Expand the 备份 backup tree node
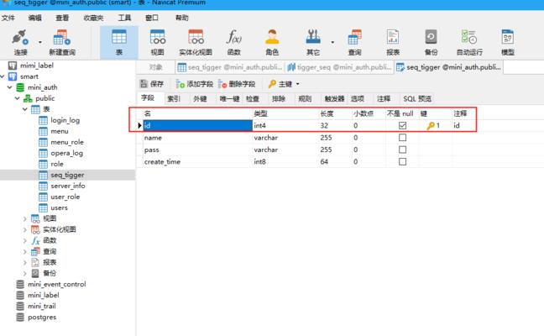The width and height of the screenshot is (544, 336). (x=24, y=273)
